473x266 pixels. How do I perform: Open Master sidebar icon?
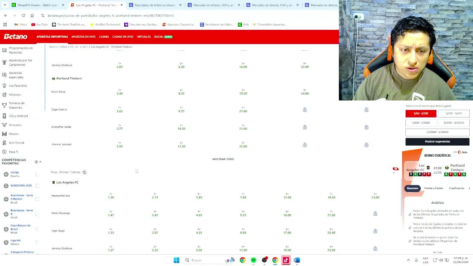4,134
